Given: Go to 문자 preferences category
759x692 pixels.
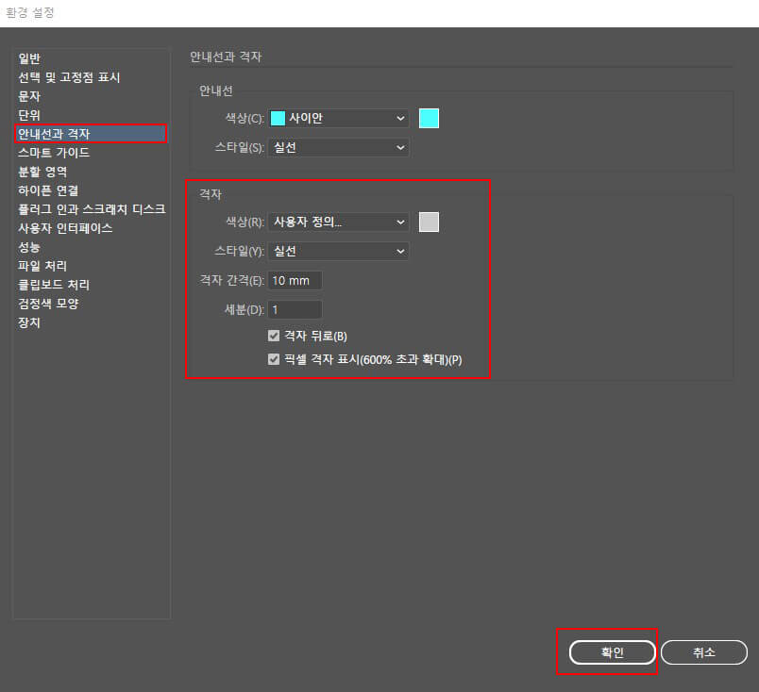Looking at the screenshot, I should 29,96.
